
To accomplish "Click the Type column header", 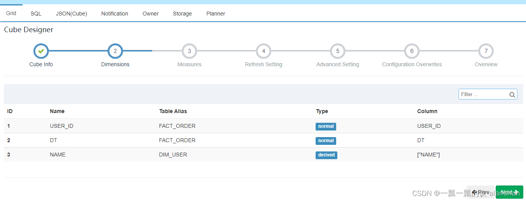I will click(322, 111).
